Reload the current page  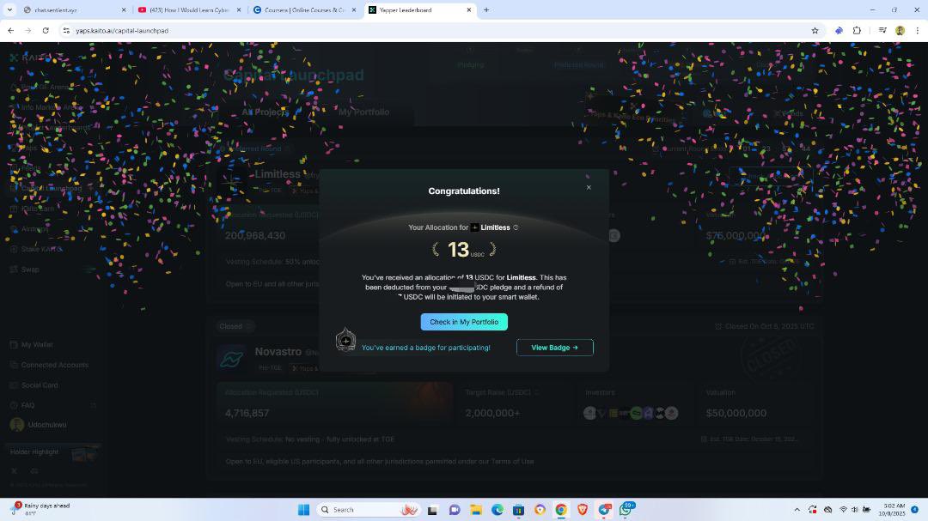[x=46, y=31]
